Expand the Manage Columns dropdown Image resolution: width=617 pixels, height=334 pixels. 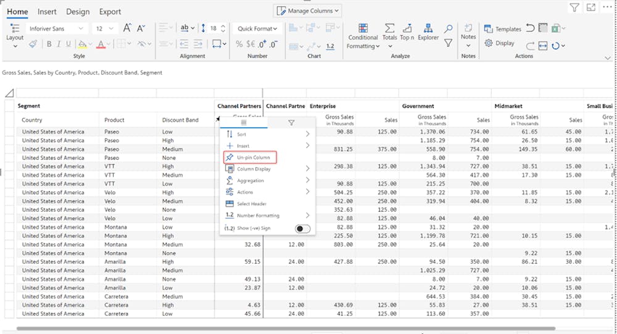tap(307, 10)
